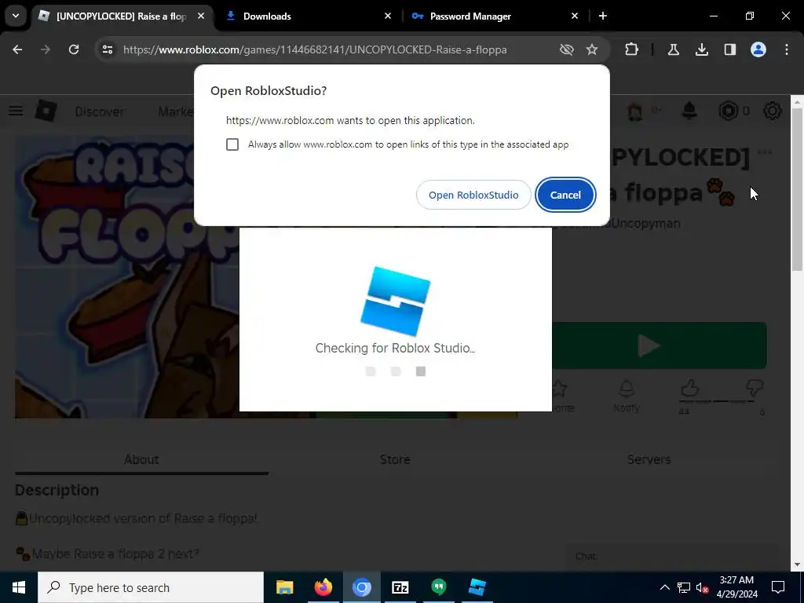Click the Open RobloxStudio button
The image size is (804, 603).
(473, 195)
